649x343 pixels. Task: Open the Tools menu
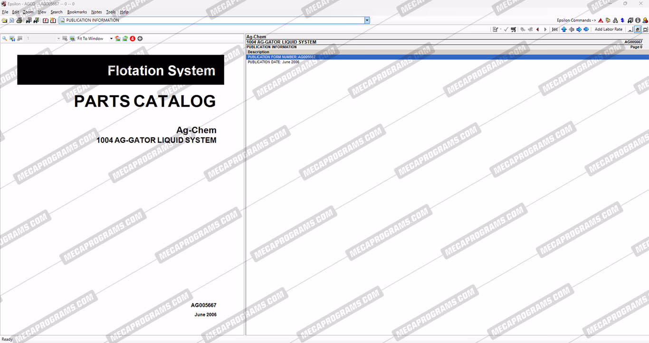point(111,12)
